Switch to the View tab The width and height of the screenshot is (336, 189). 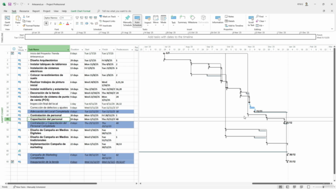click(56, 11)
